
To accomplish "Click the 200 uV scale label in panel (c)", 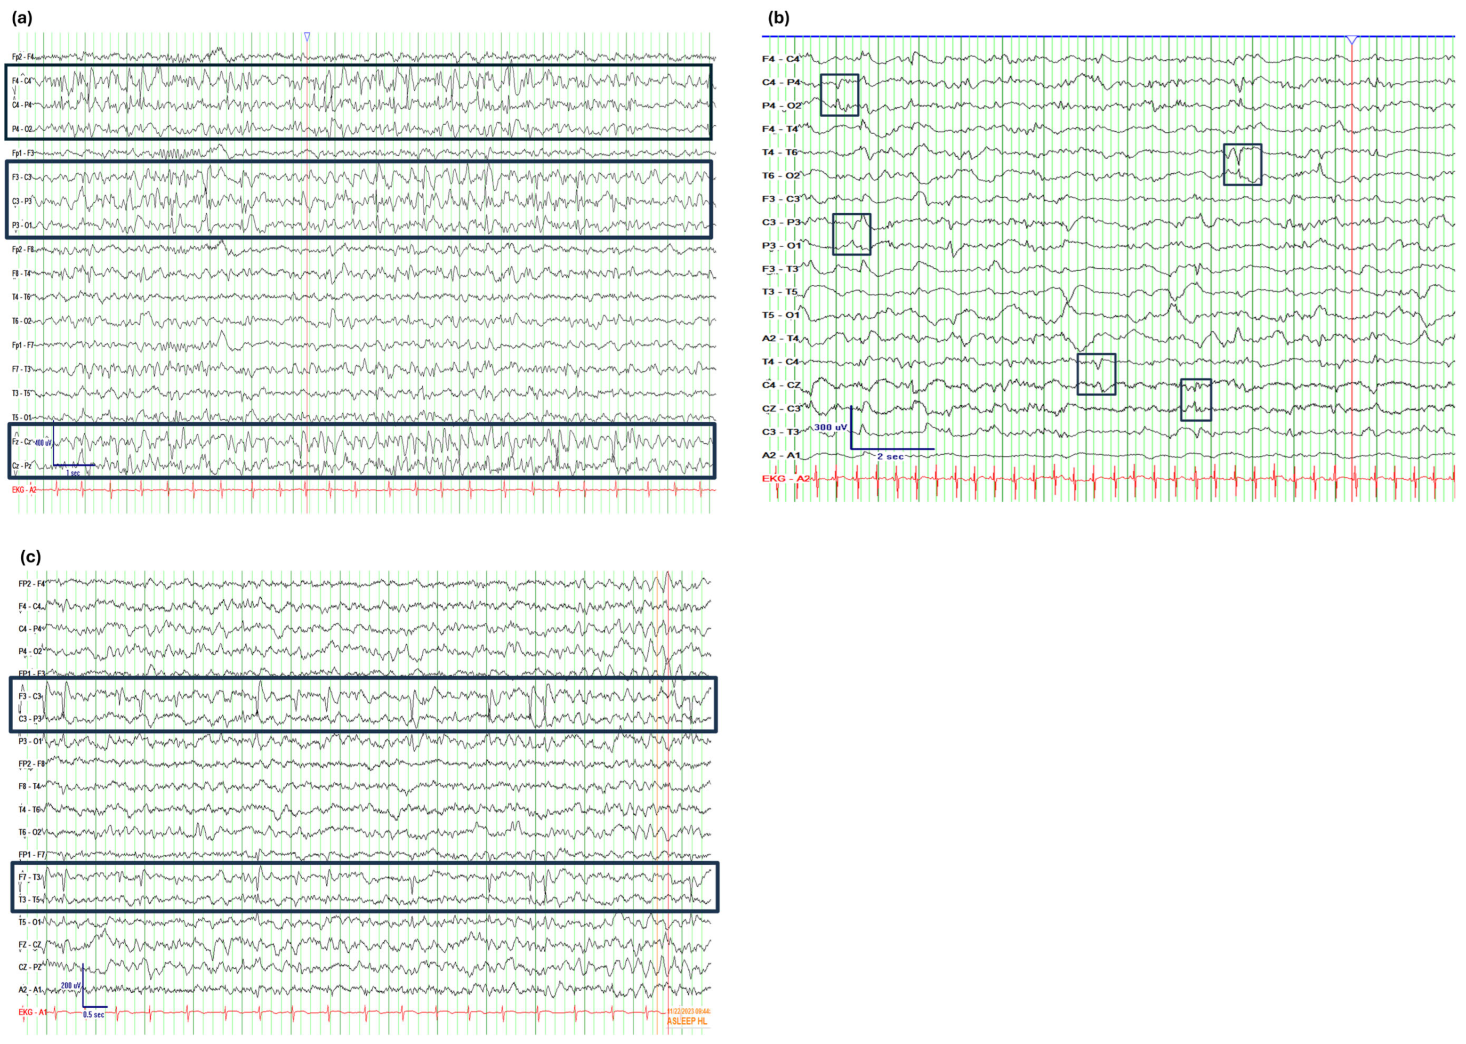I will point(71,986).
